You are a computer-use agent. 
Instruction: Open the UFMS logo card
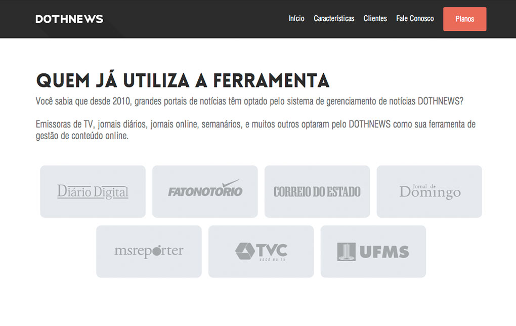tap(373, 251)
